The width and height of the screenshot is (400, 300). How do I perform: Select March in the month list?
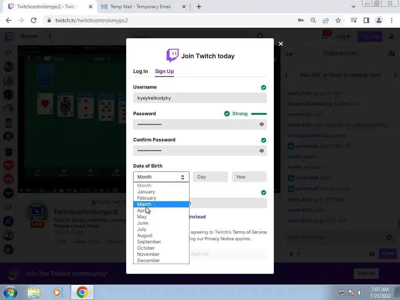[161, 204]
